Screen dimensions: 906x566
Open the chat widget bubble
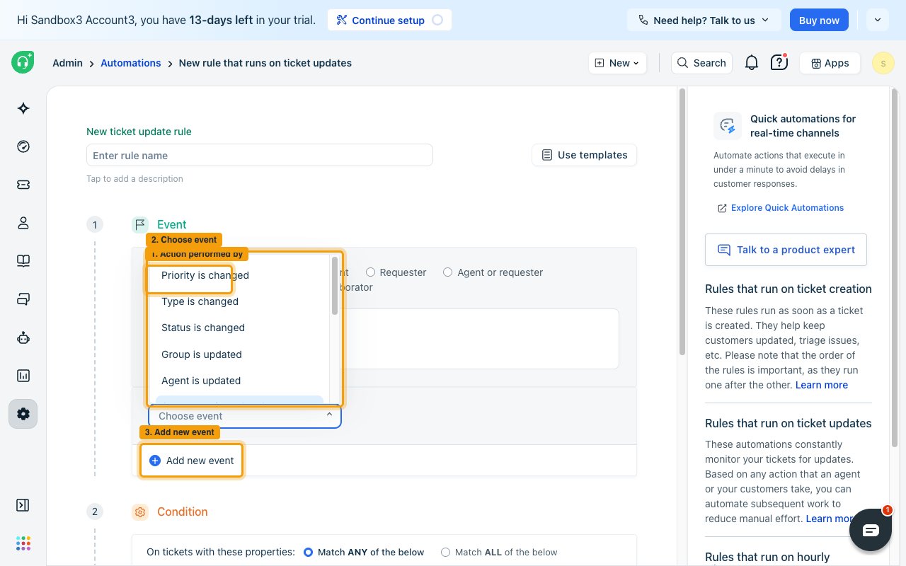870,530
